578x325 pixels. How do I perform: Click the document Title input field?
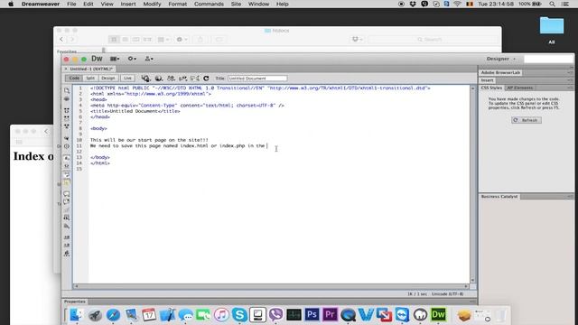point(256,79)
